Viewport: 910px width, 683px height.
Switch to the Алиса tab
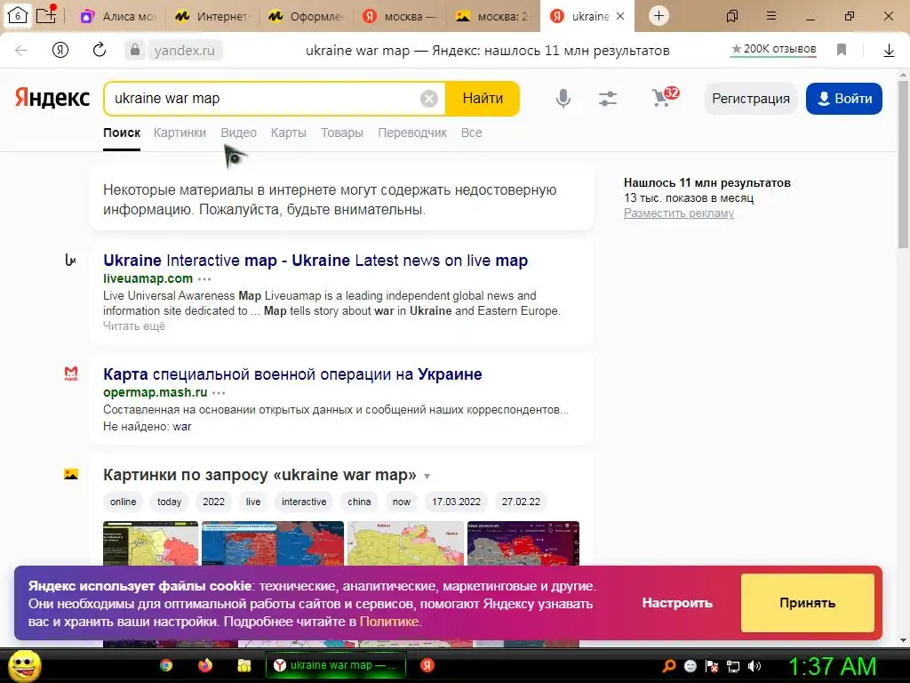(x=118, y=16)
